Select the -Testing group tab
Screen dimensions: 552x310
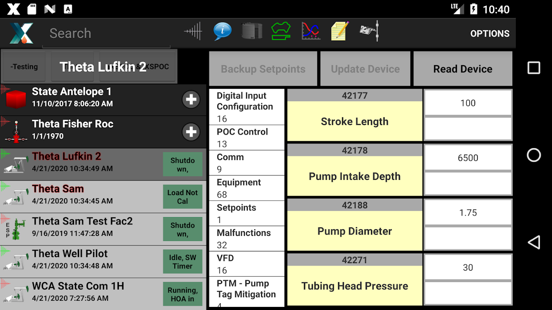(24, 67)
